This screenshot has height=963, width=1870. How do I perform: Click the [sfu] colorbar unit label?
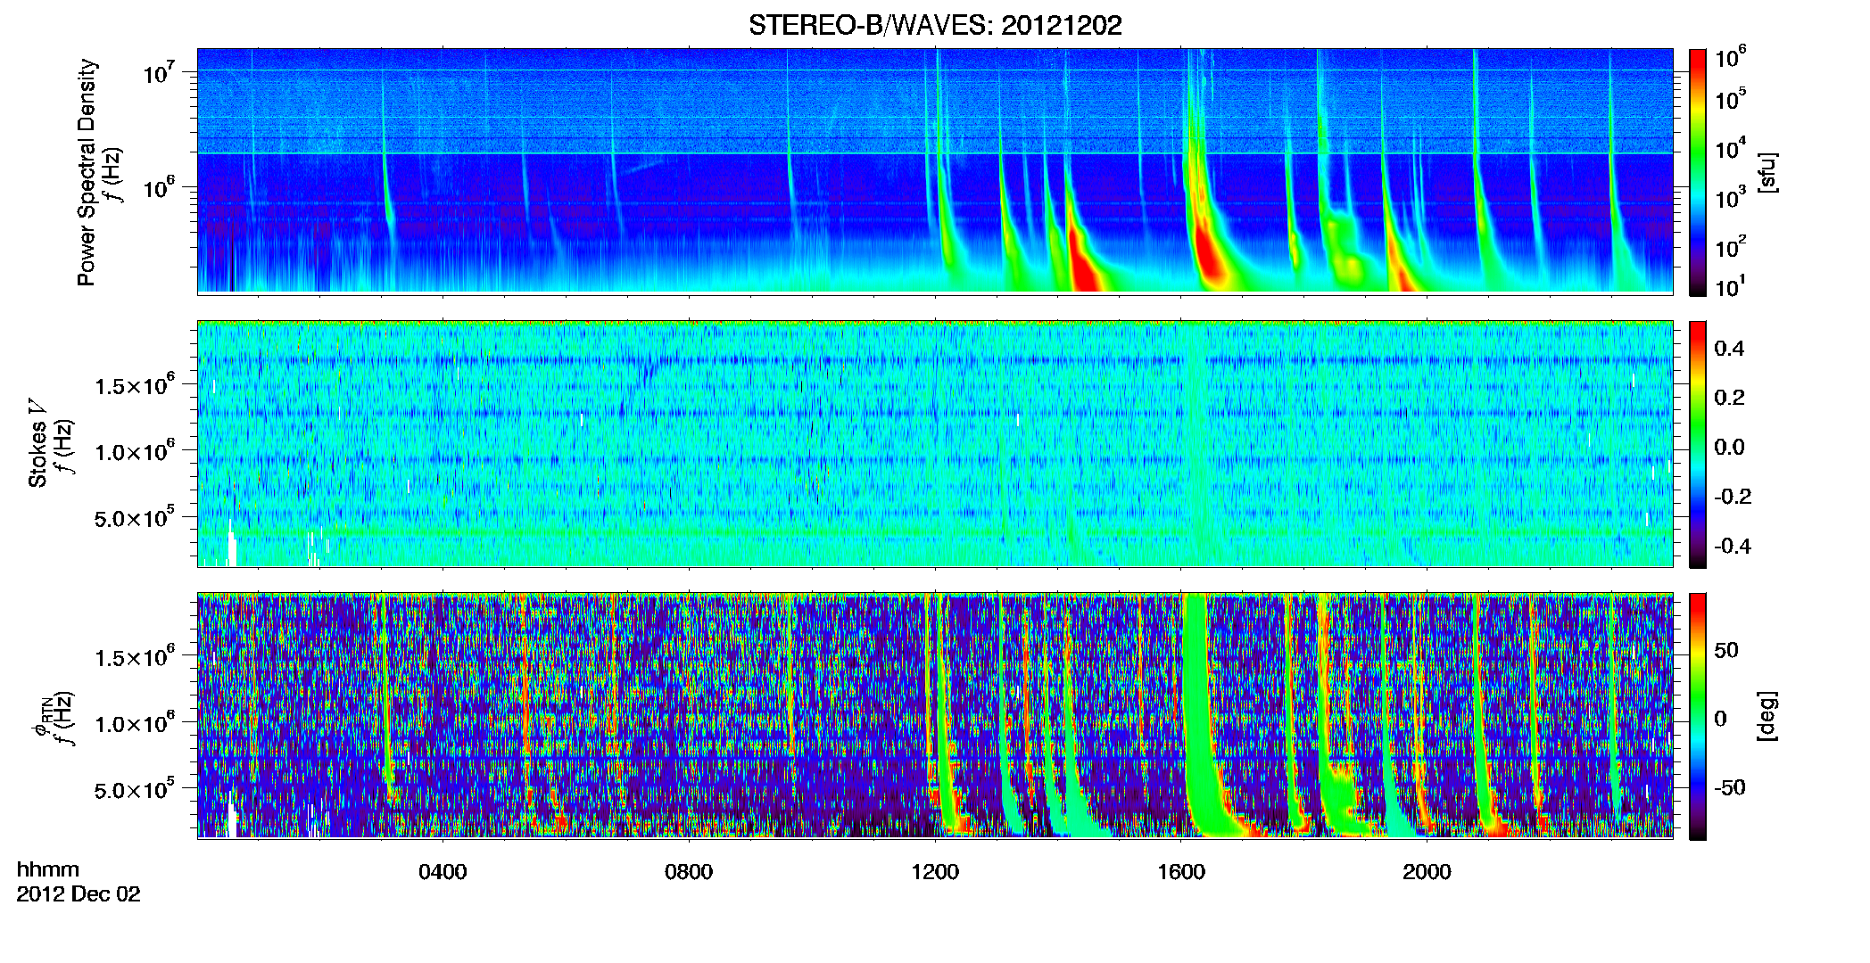click(1767, 172)
